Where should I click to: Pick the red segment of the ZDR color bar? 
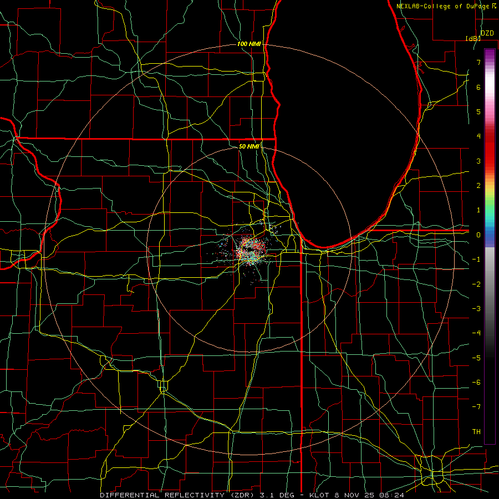tap(490, 150)
